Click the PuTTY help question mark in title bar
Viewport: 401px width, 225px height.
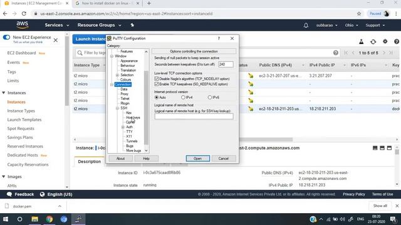219,38
